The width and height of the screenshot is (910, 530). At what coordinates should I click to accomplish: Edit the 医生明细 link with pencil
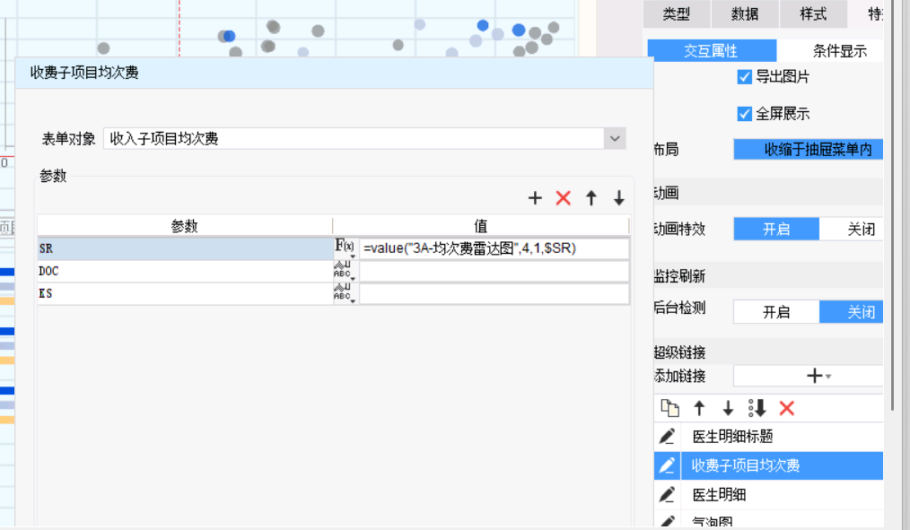(x=667, y=495)
